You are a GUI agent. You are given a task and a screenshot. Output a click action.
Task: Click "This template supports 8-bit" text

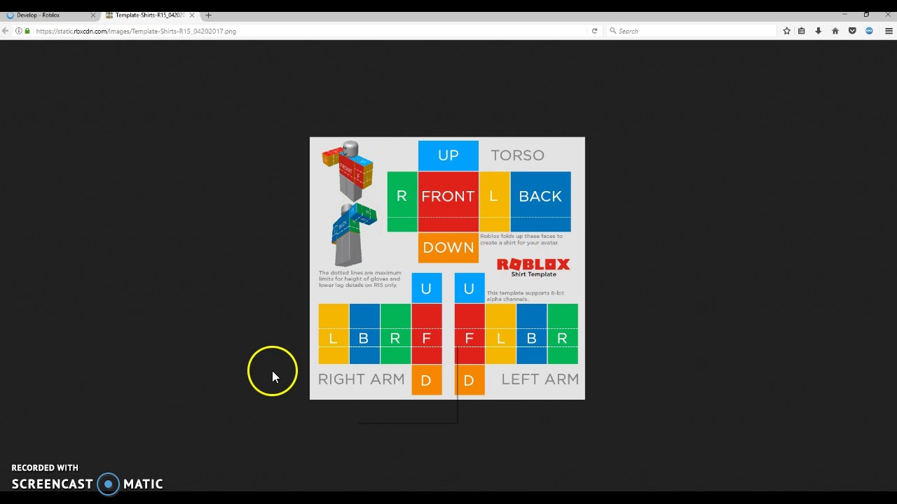click(526, 296)
